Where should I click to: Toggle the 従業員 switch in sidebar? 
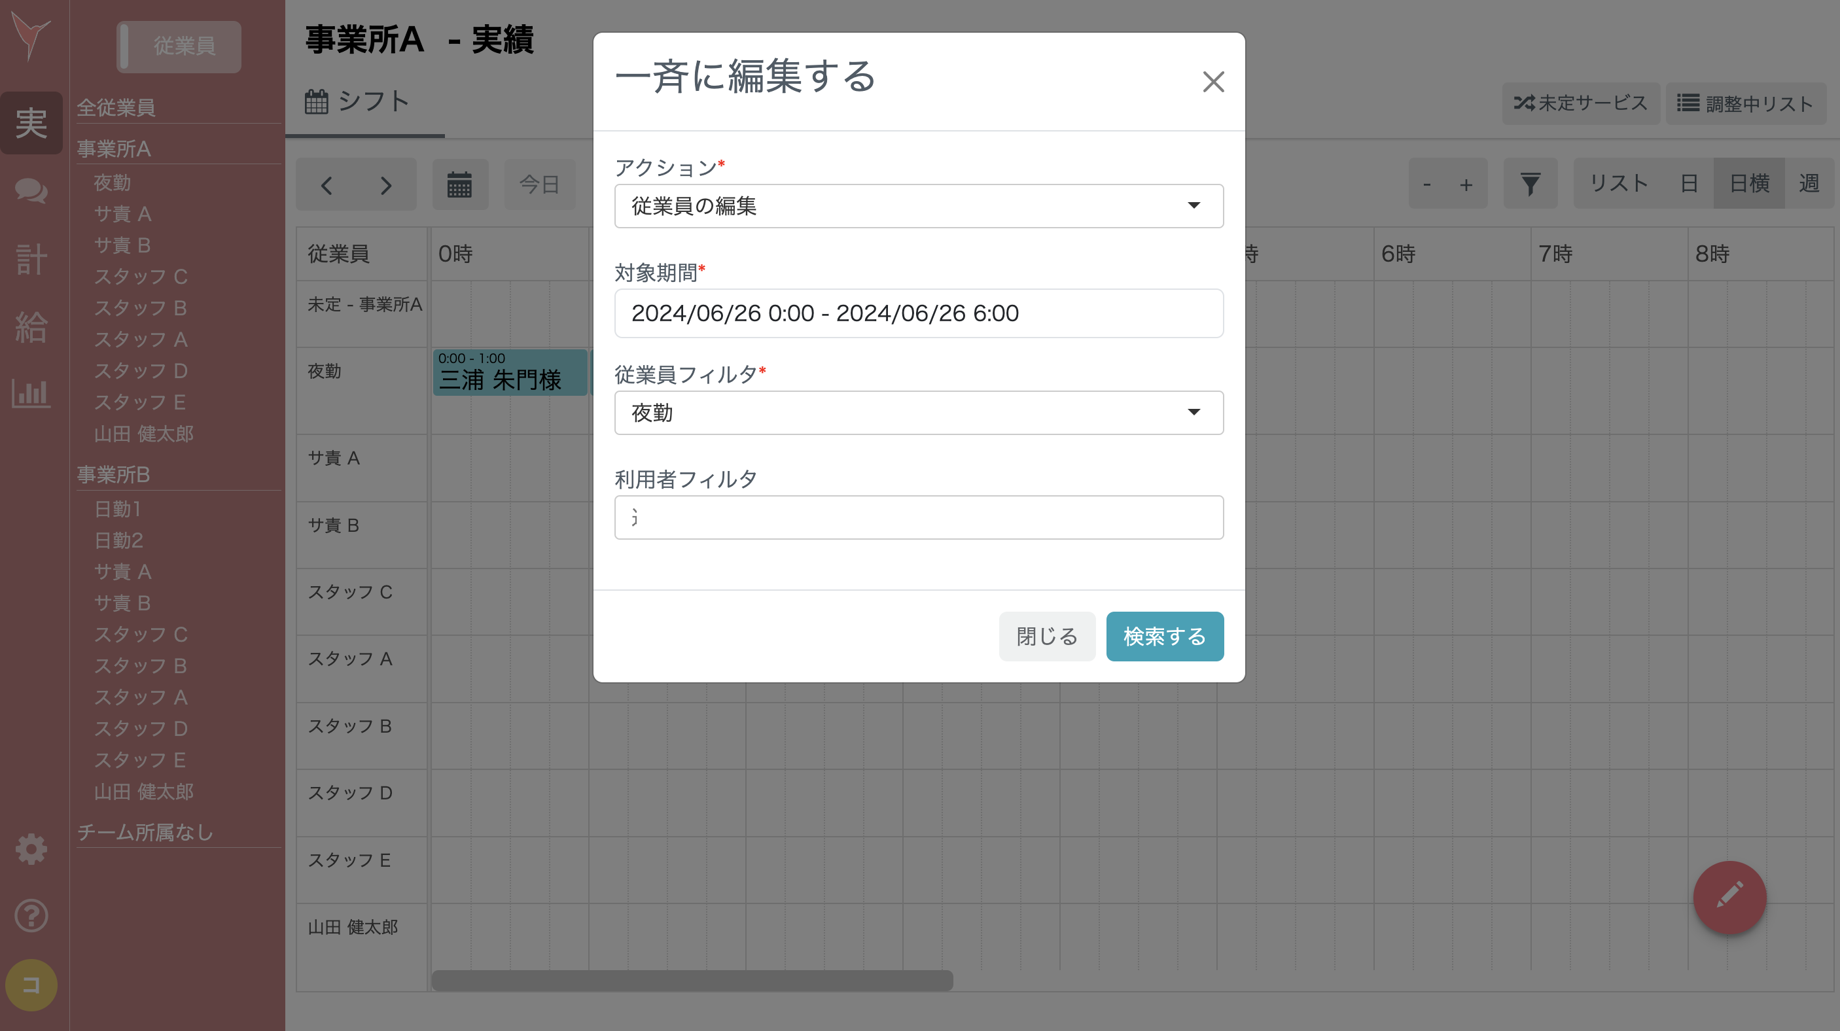tap(179, 46)
